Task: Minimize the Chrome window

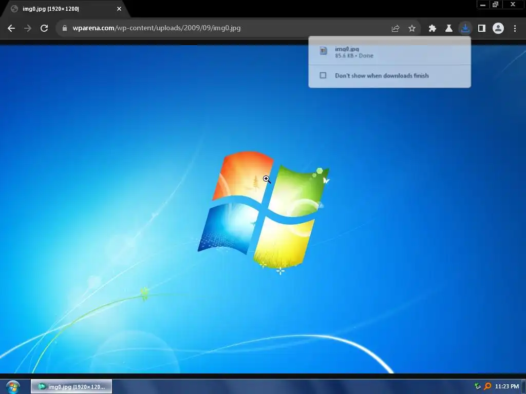Action: [x=483, y=5]
